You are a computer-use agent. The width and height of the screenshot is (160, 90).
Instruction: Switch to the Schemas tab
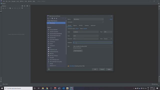pyautogui.click(x=87, y=25)
